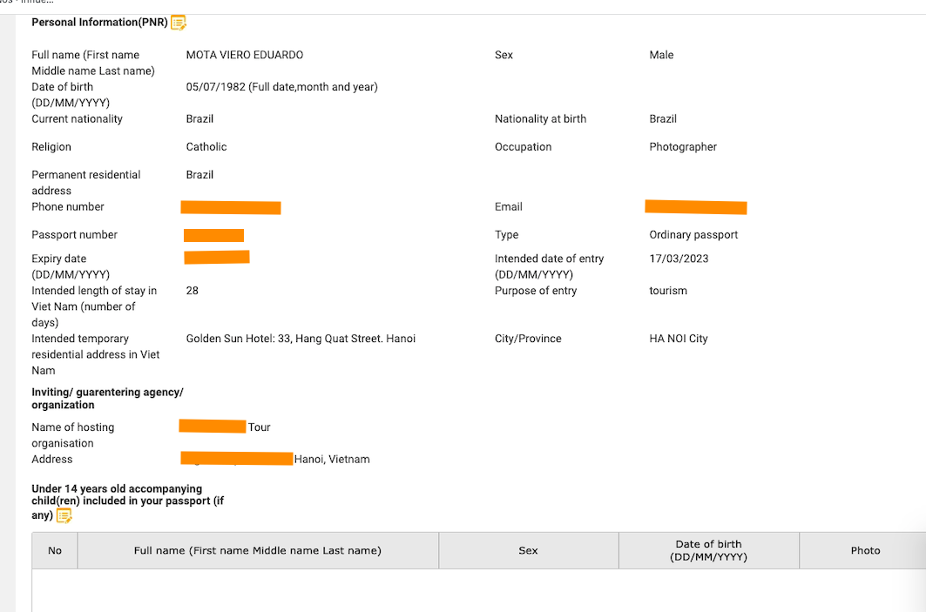Click the Golden Sun Hotel address text
The width and height of the screenshot is (926, 612).
tap(301, 339)
